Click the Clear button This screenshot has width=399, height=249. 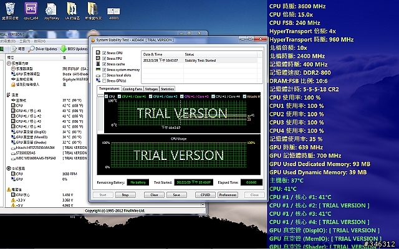coord(154,195)
